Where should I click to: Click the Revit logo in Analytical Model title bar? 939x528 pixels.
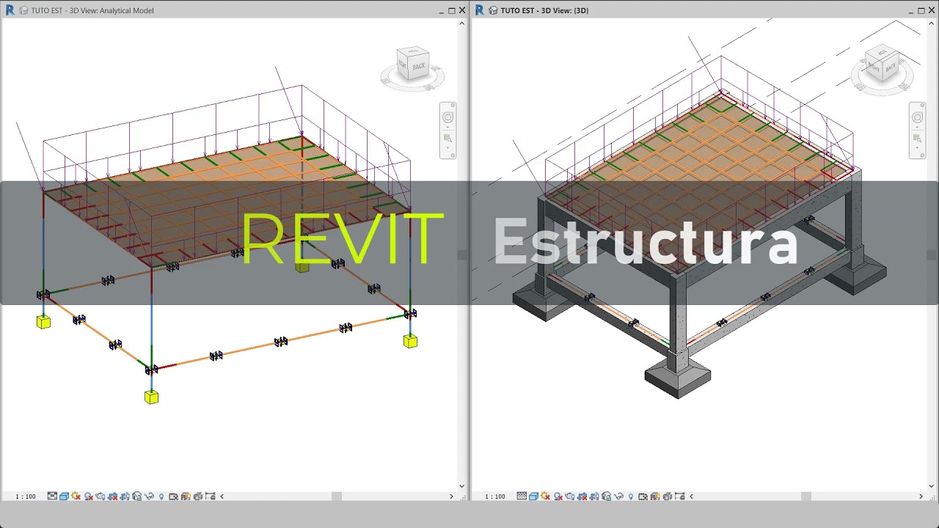coord(10,10)
